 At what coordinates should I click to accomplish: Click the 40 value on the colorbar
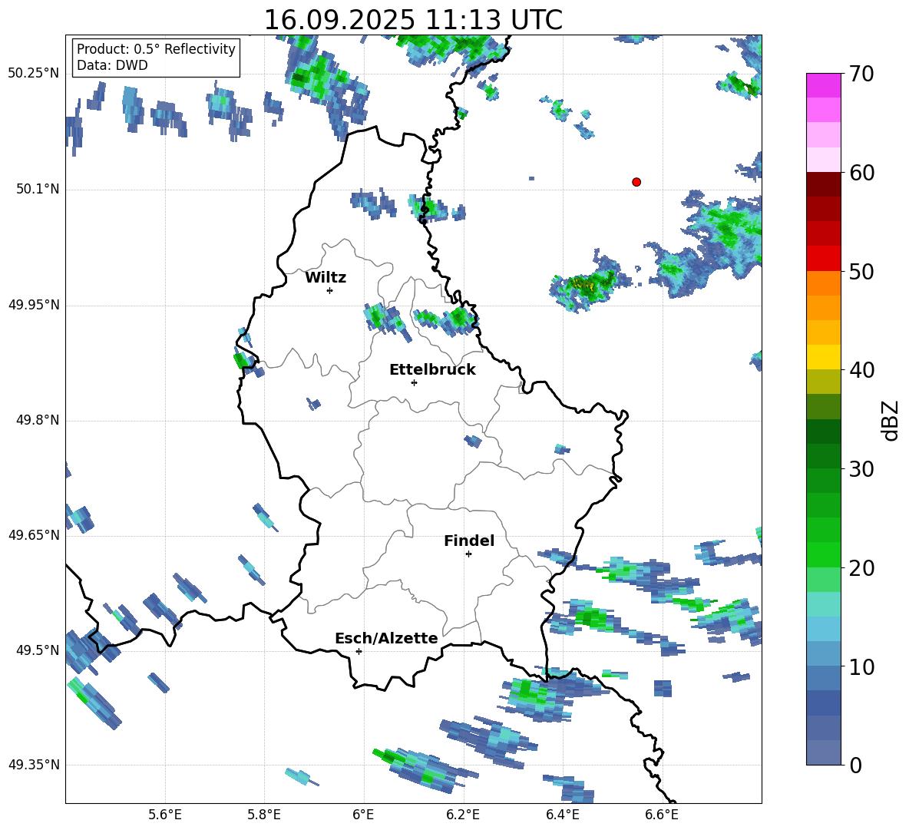(x=861, y=370)
